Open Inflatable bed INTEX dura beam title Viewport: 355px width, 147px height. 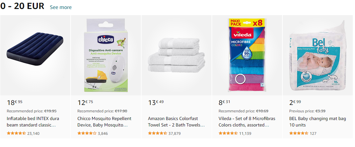tap(33, 122)
